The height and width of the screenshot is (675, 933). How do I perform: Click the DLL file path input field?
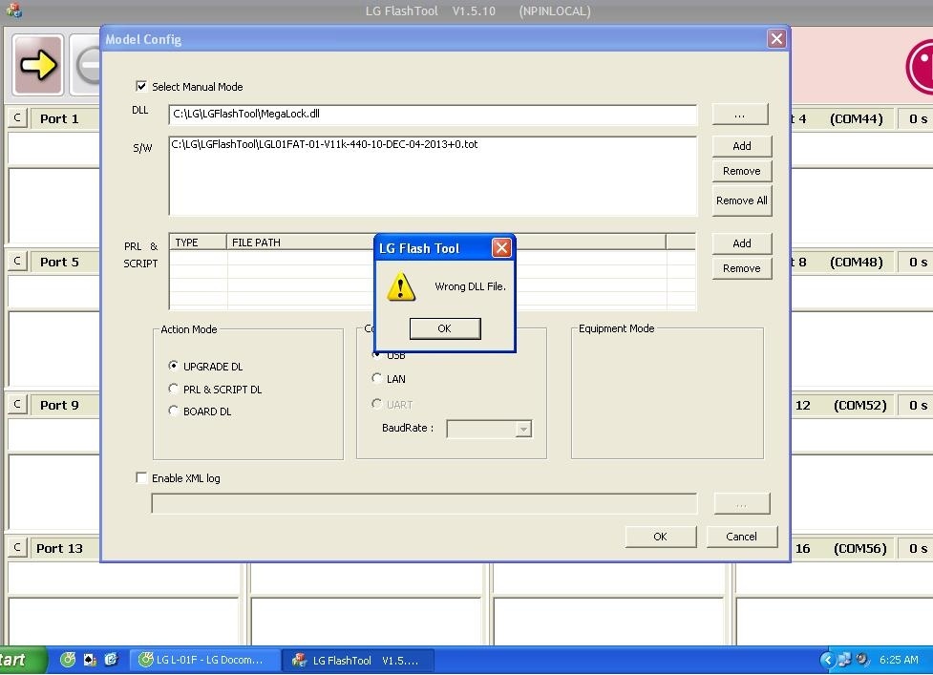pos(433,114)
